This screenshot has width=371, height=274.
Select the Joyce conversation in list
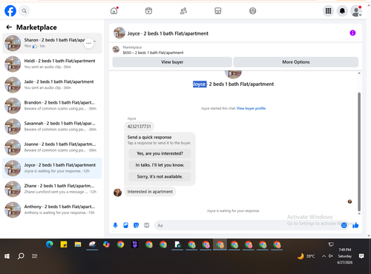[52, 168]
